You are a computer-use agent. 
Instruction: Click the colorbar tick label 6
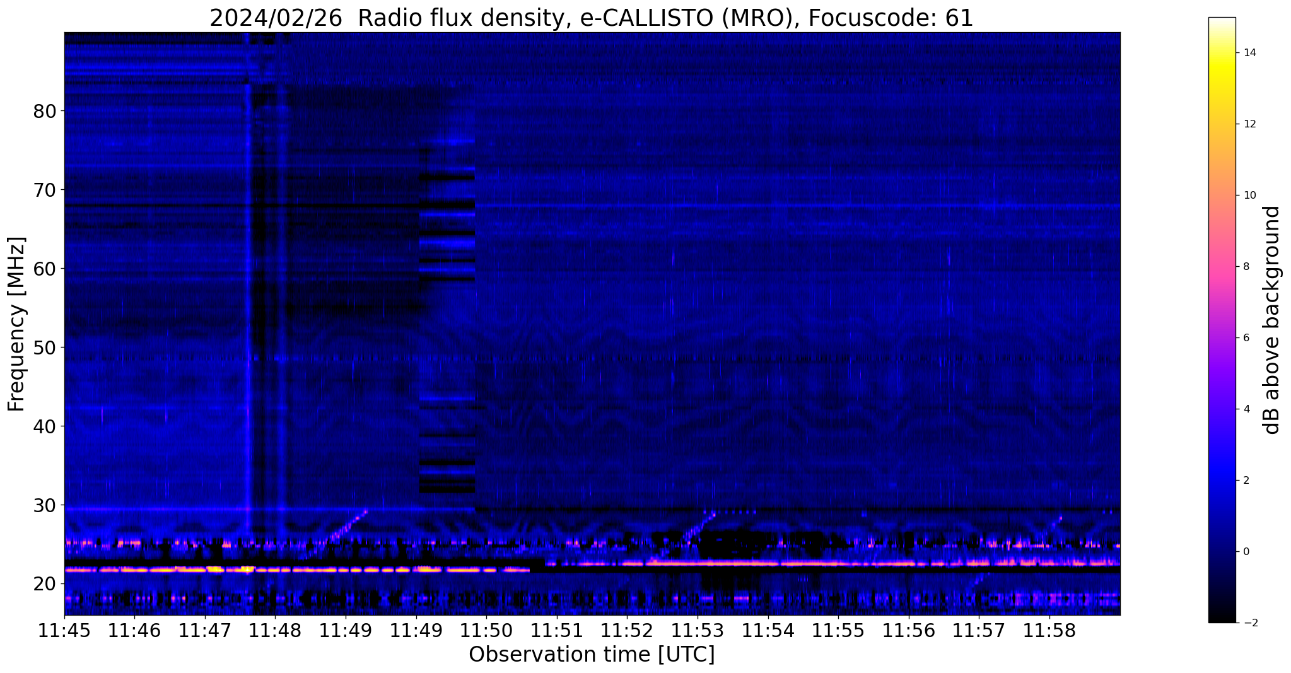pyautogui.click(x=1246, y=338)
